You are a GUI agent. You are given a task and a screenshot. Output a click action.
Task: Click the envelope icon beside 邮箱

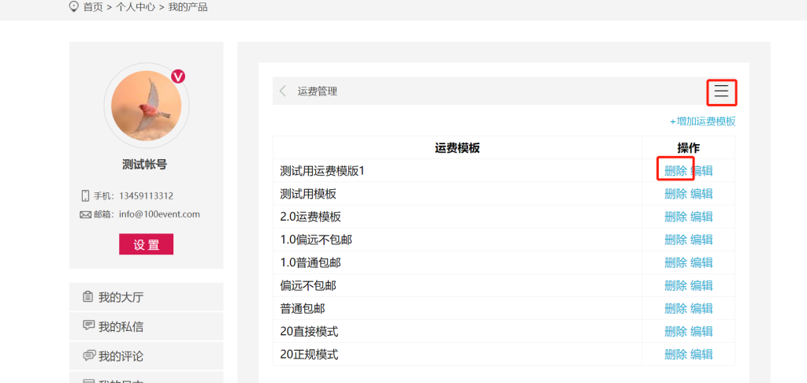(x=85, y=214)
